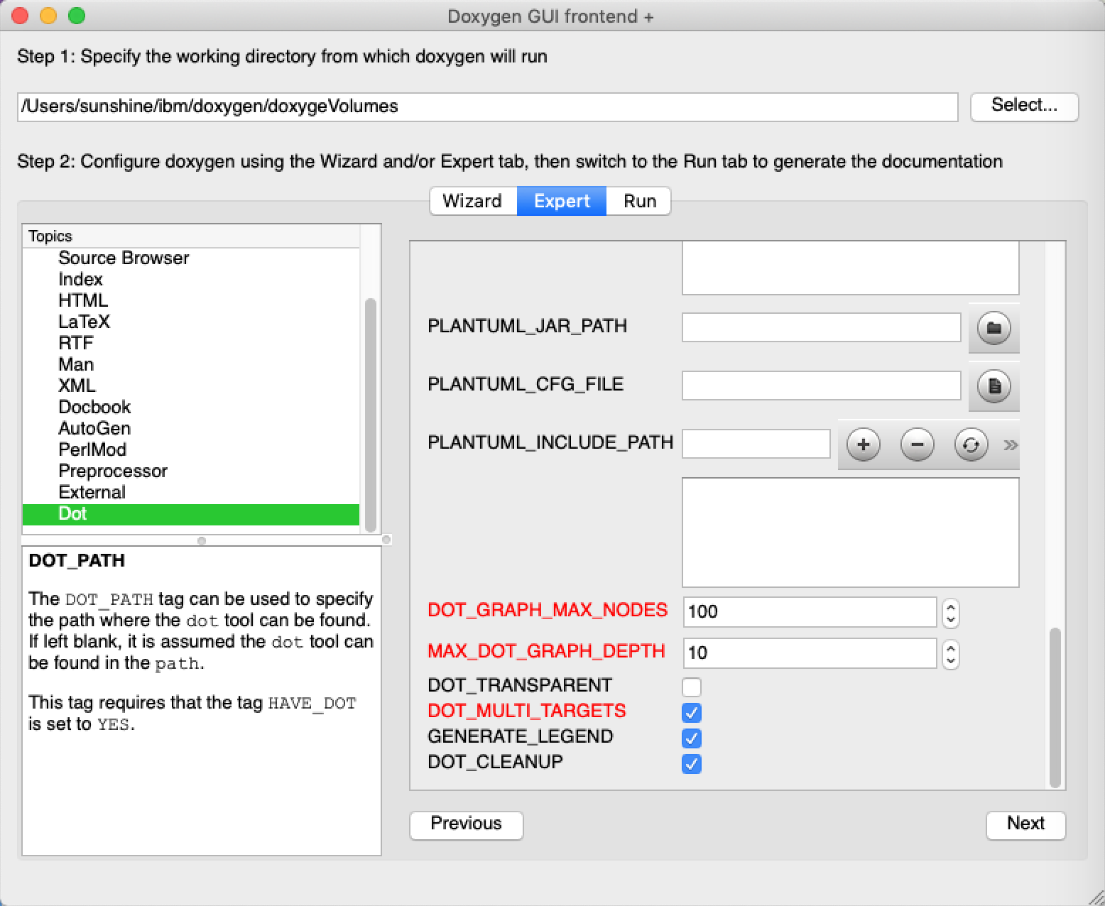This screenshot has width=1105, height=906.
Task: Maximize the Doxygen GUI window
Action: click(x=77, y=16)
